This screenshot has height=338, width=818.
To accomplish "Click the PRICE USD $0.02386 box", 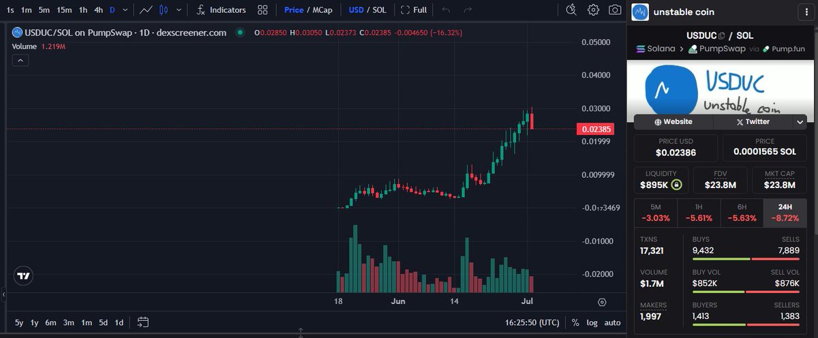I will click(676, 147).
